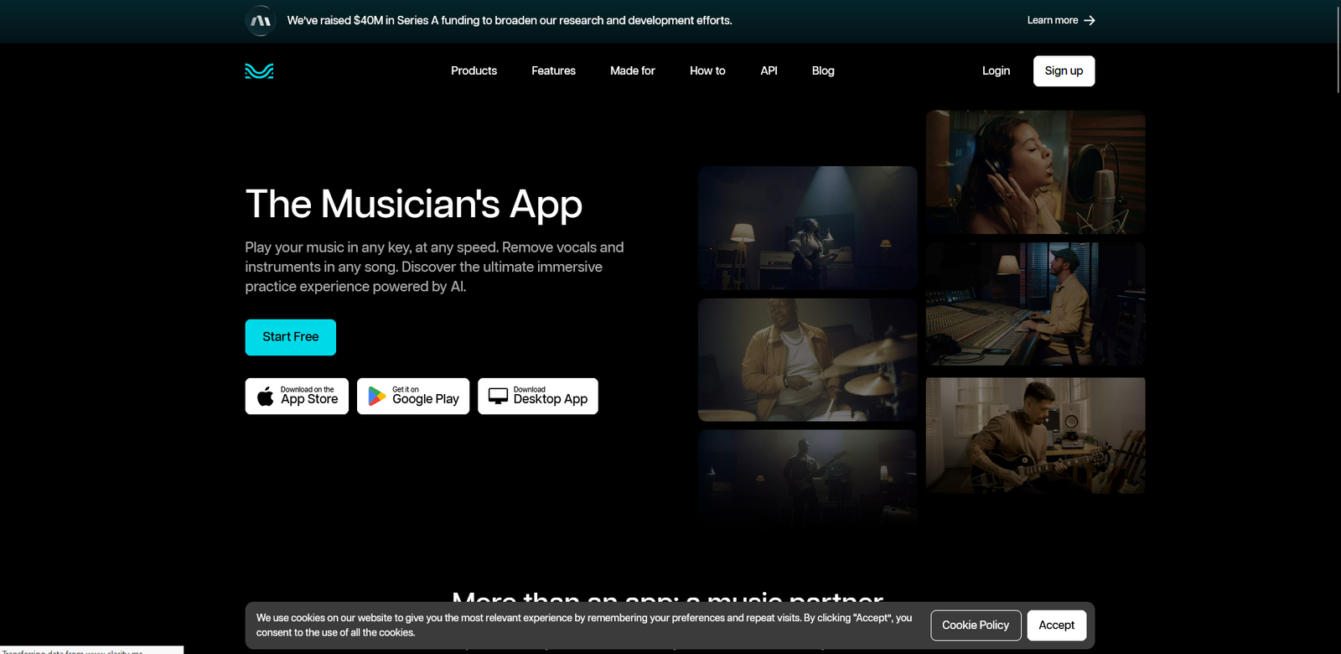Screen dimensions: 1341x654
Task: Expand the Made for menu
Action: [632, 71]
